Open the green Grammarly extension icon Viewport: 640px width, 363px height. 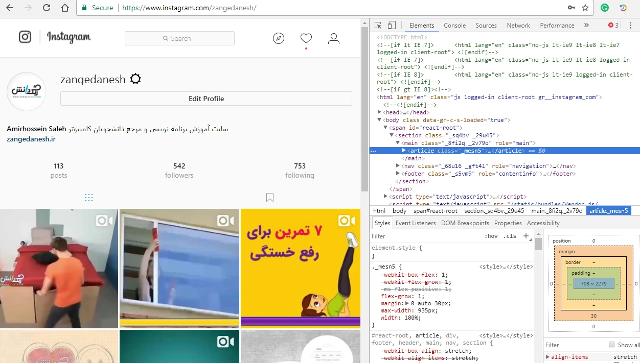point(605,8)
